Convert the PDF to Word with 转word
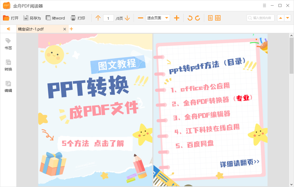The image size is (294, 187). click(55, 18)
